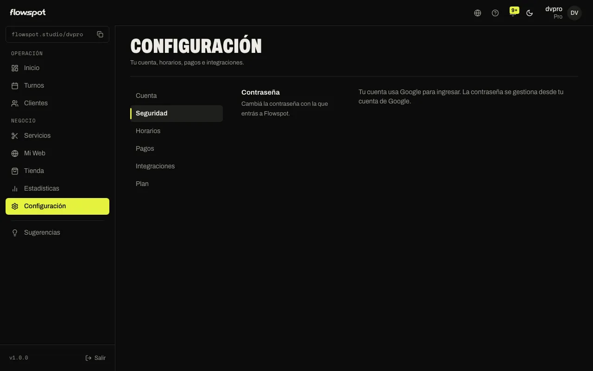Go to Inicio in sidebar
The height and width of the screenshot is (371, 593).
(57, 68)
